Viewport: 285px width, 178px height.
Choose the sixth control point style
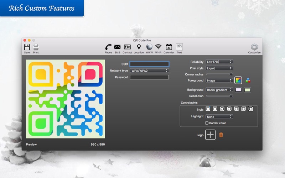(x=243, y=109)
